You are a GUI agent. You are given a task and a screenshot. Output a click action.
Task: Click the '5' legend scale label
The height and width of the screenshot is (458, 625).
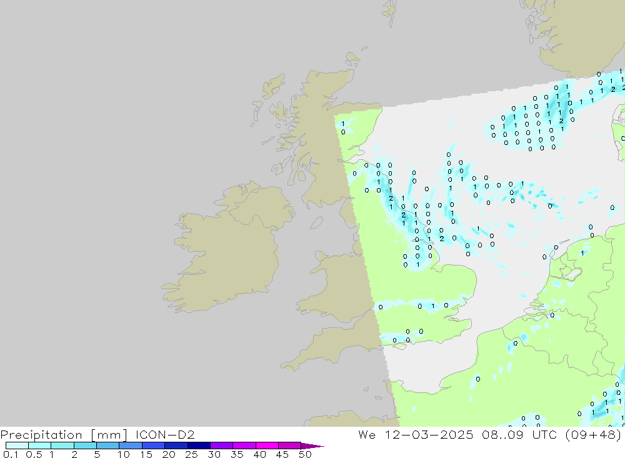pos(97,454)
